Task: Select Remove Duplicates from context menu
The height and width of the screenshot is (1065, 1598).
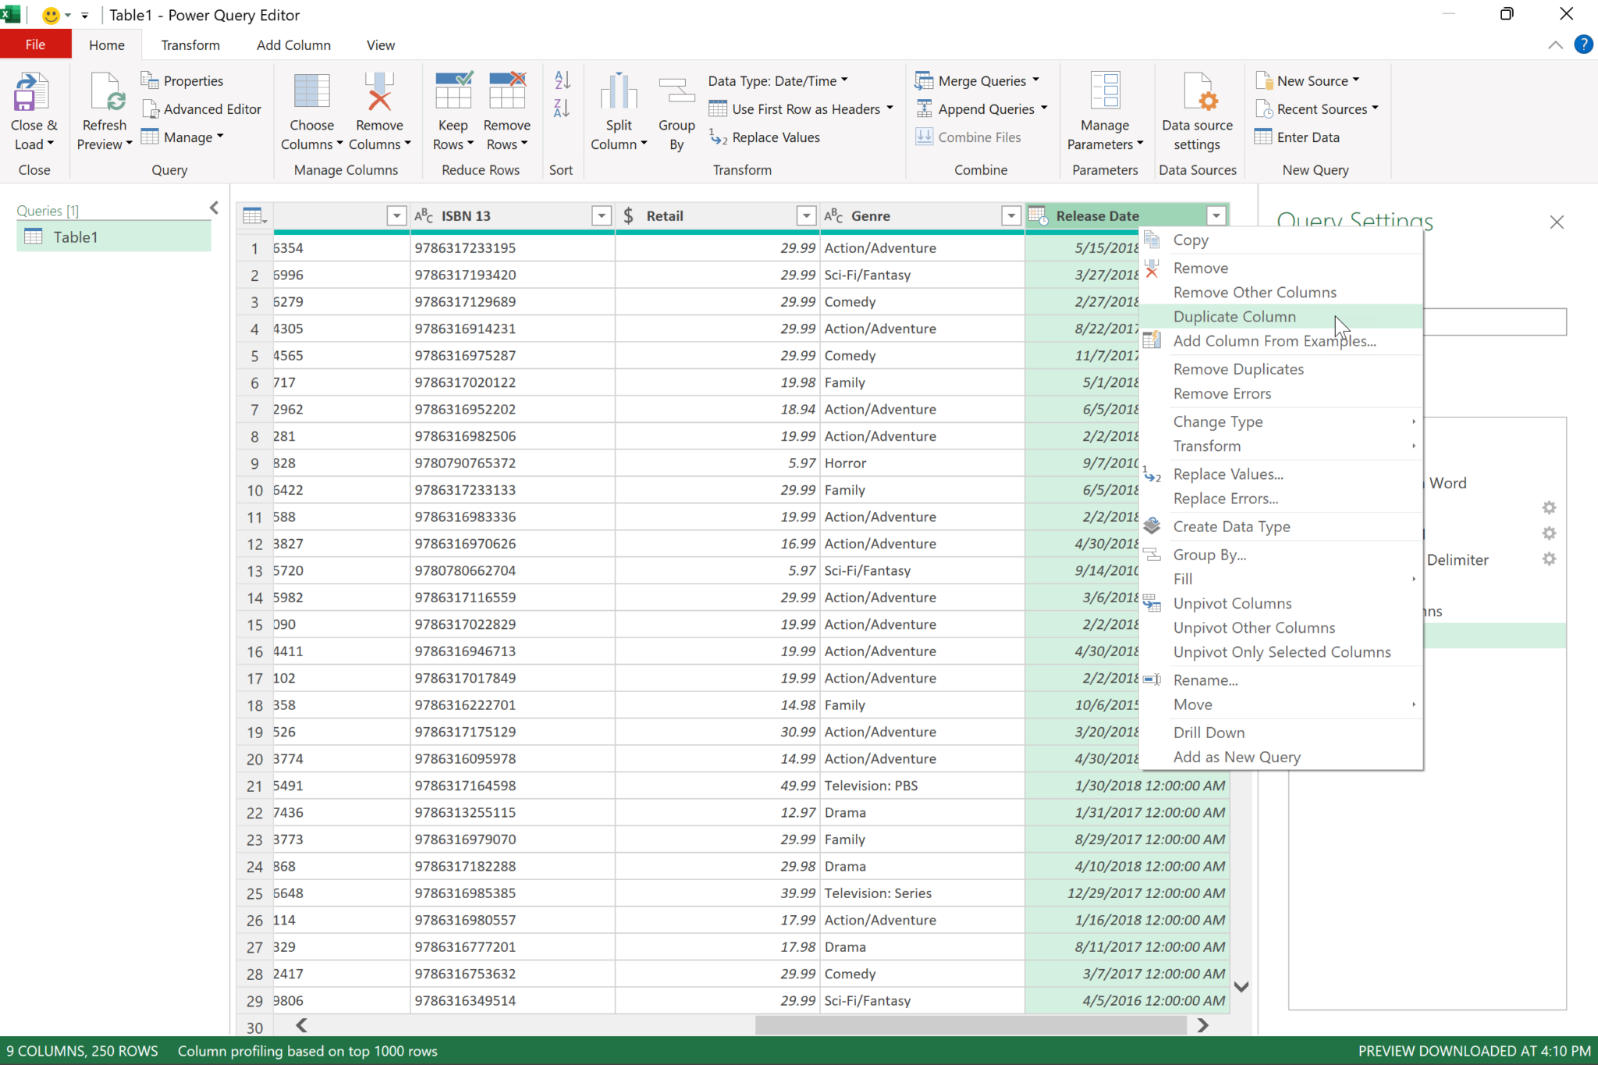Action: [1238, 368]
